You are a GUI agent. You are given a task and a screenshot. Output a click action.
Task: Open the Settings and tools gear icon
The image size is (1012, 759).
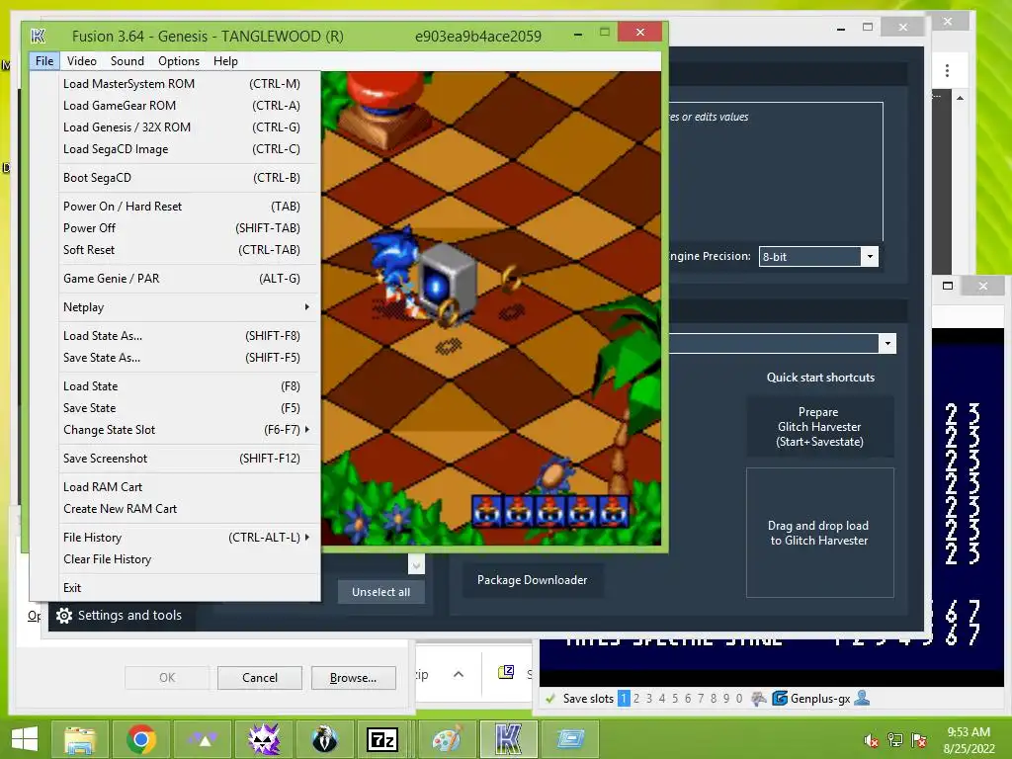click(x=64, y=616)
